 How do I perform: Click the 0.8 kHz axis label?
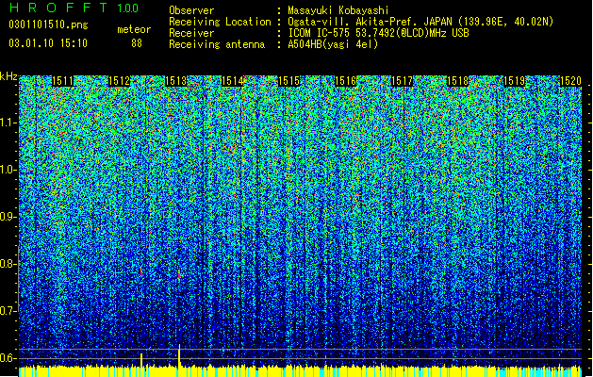click(8, 264)
